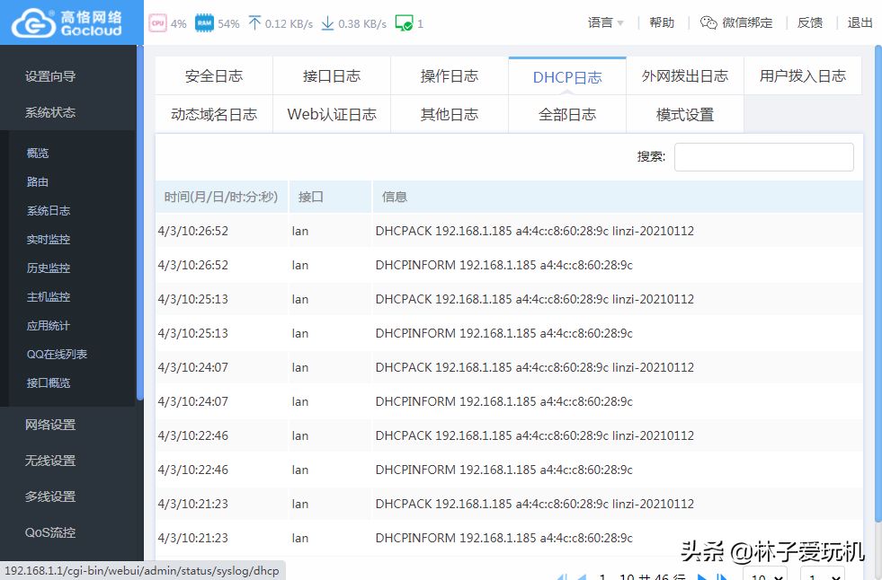882x580 pixels.
Task: Click 退出 to log out
Action: 860,22
